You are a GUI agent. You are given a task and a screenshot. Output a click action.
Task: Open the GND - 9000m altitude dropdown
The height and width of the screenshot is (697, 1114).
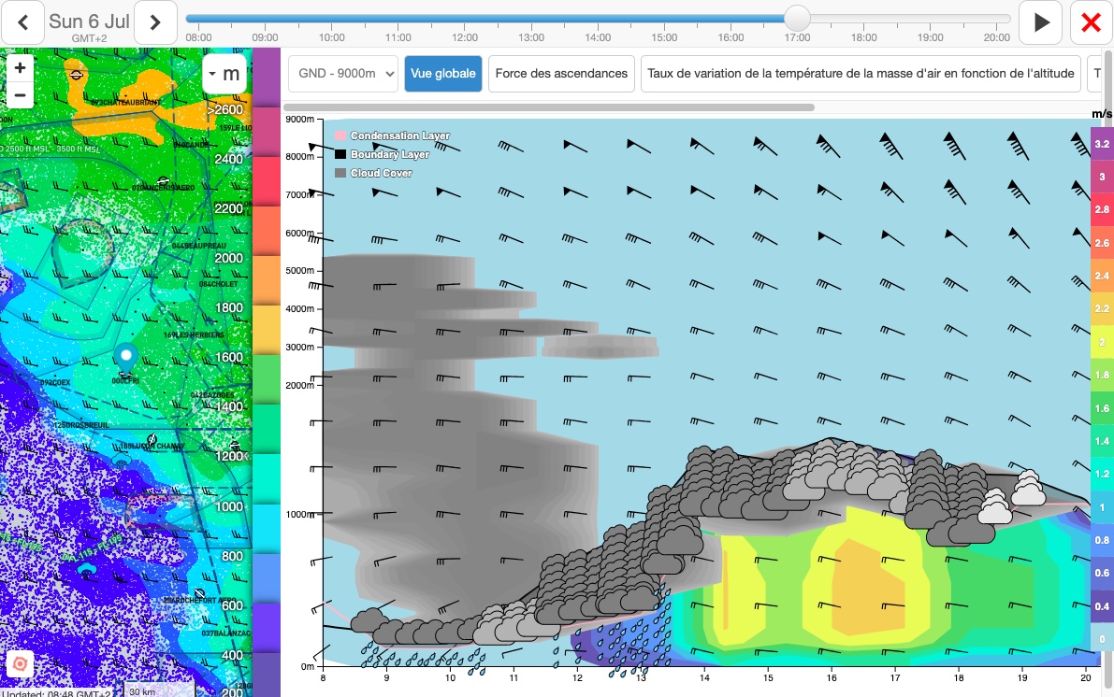coord(343,74)
